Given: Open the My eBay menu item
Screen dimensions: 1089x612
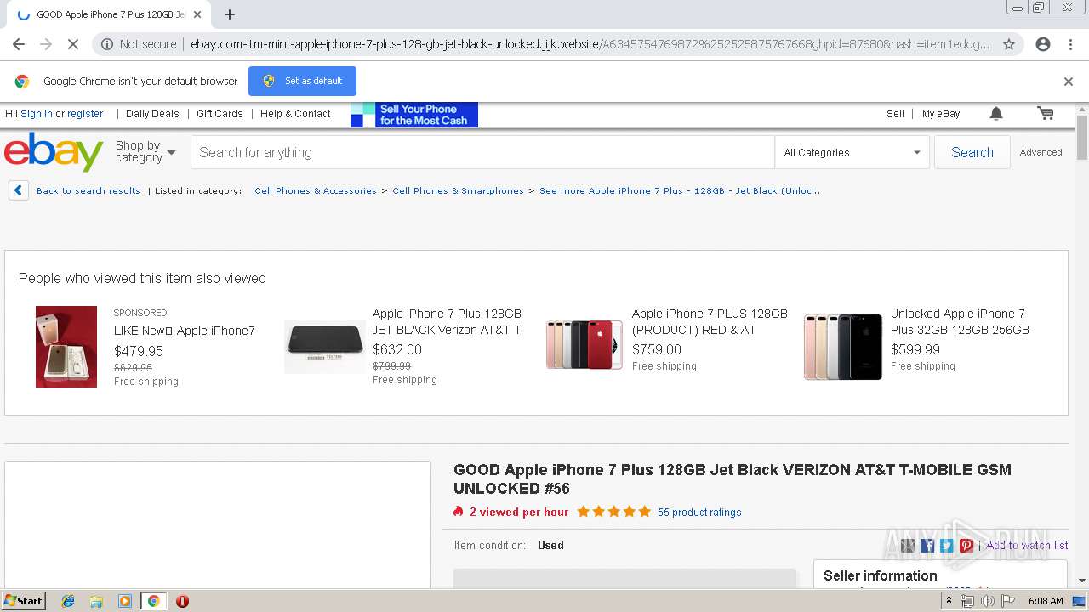Looking at the screenshot, I should 941,114.
